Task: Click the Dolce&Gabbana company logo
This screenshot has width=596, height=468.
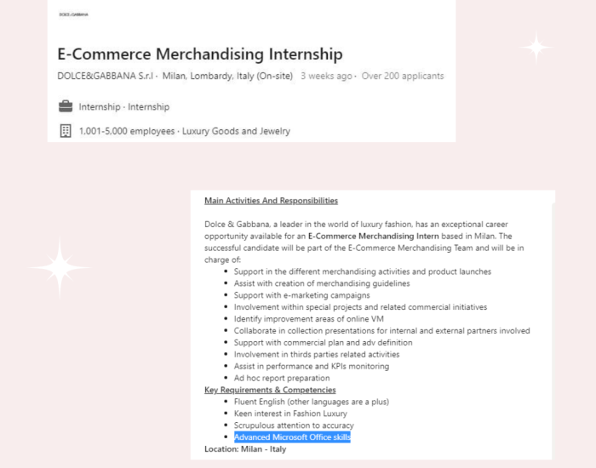Action: coord(74,14)
